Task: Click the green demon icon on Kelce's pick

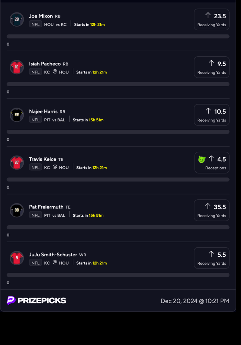Action: pyautogui.click(x=202, y=159)
